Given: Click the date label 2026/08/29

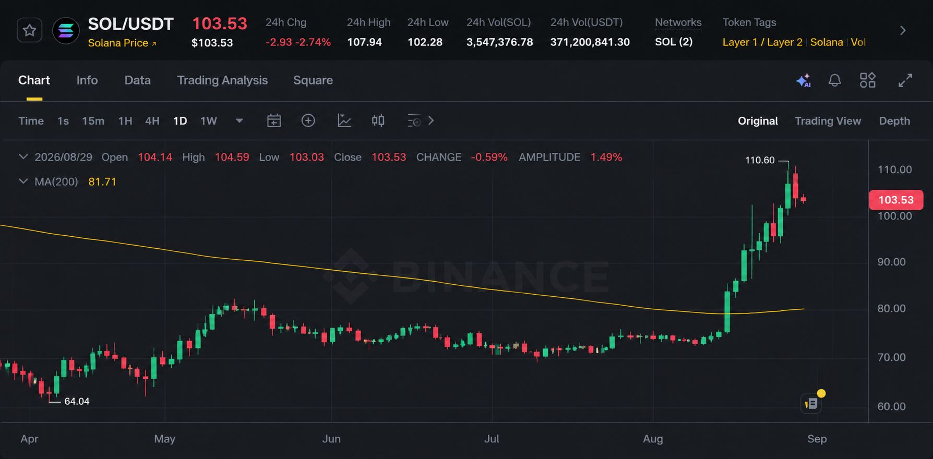Looking at the screenshot, I should (x=63, y=157).
